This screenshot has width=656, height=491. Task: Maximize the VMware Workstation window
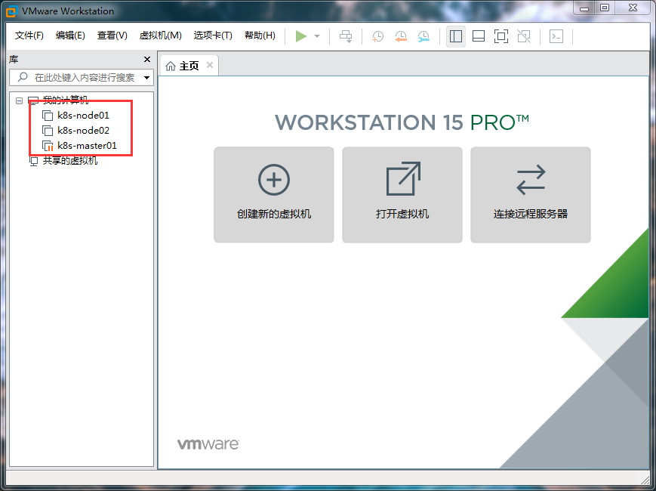[605, 8]
